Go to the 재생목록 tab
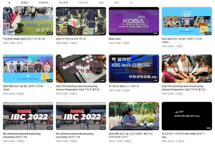Image resolution: width=215 pixels, height=144 pixels. coord(63,3)
